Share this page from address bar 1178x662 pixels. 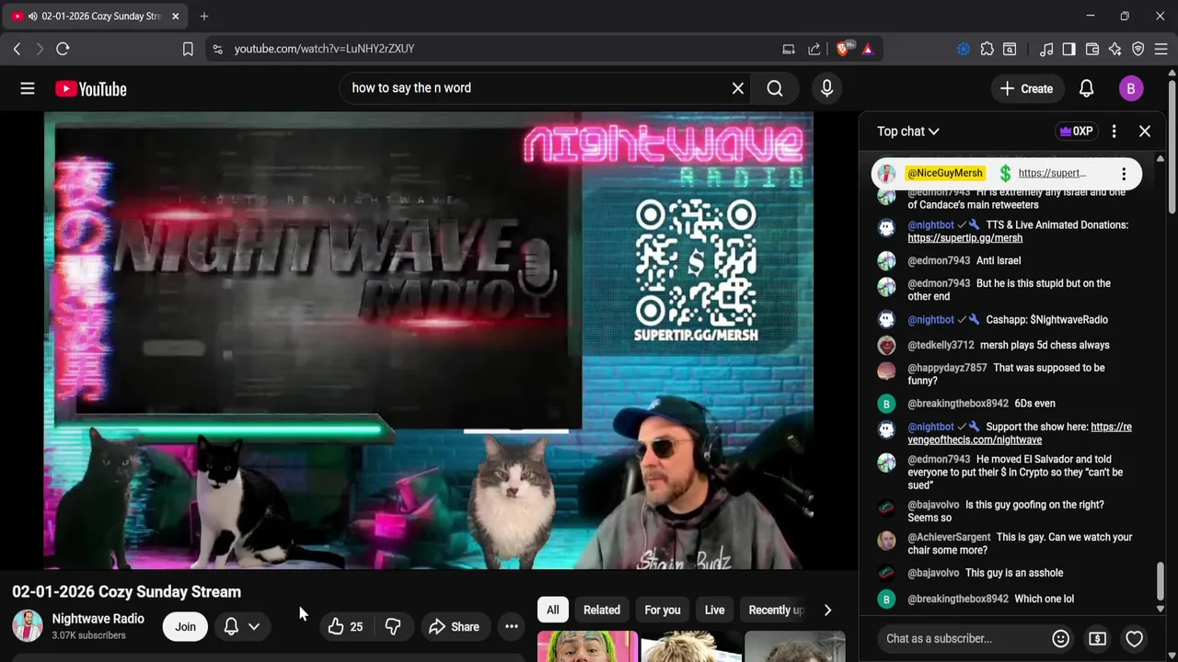(x=814, y=49)
